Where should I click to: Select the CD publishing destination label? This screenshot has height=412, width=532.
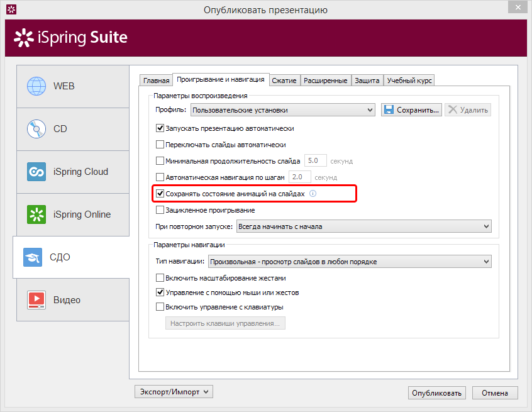tap(60, 129)
